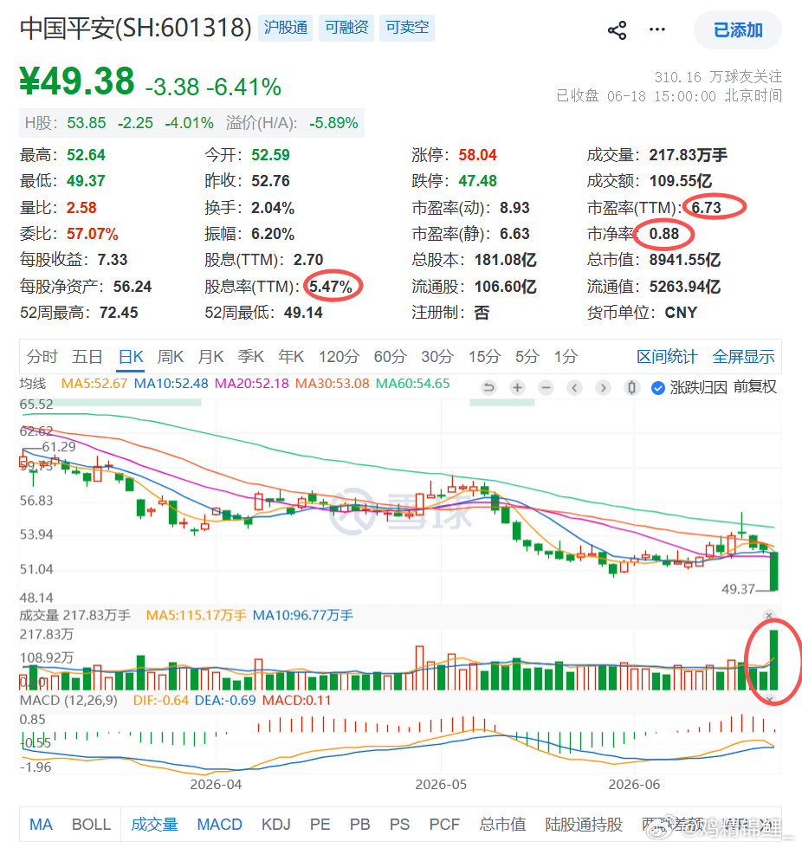Click the 市净率 value 0.88
Viewport: 802px width, 848px height.
coord(664,234)
